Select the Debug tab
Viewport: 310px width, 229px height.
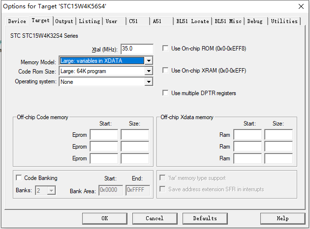click(255, 21)
